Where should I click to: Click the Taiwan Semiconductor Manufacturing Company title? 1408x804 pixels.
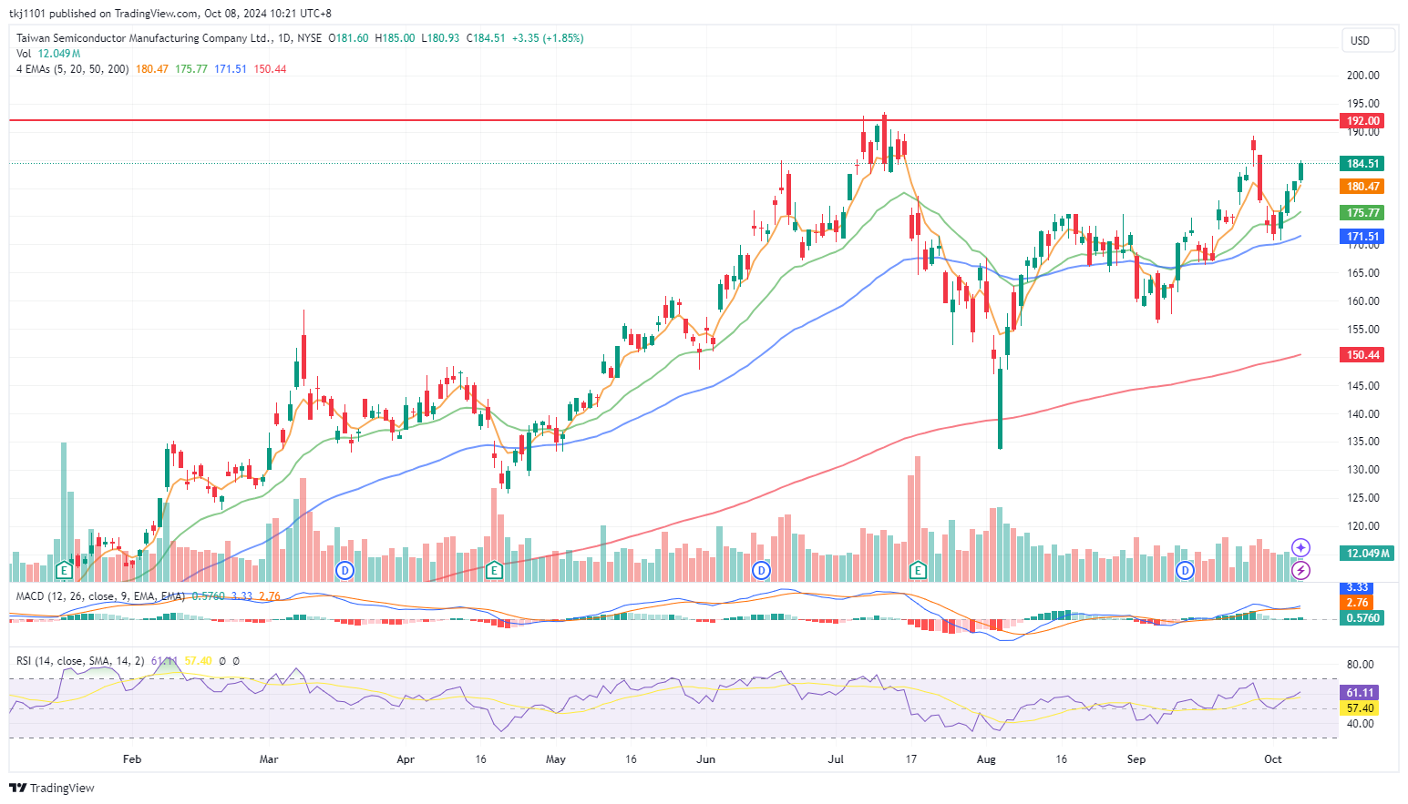click(144, 38)
